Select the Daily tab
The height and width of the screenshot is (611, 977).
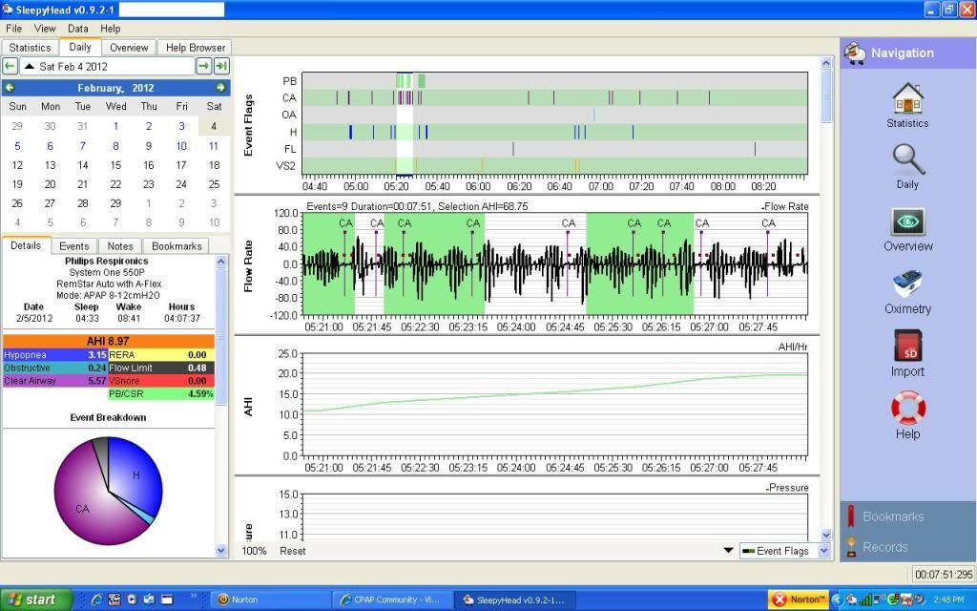coord(80,47)
